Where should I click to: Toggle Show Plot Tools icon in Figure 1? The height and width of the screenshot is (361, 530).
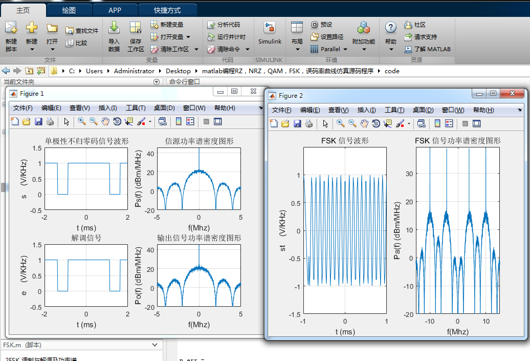tap(218, 121)
